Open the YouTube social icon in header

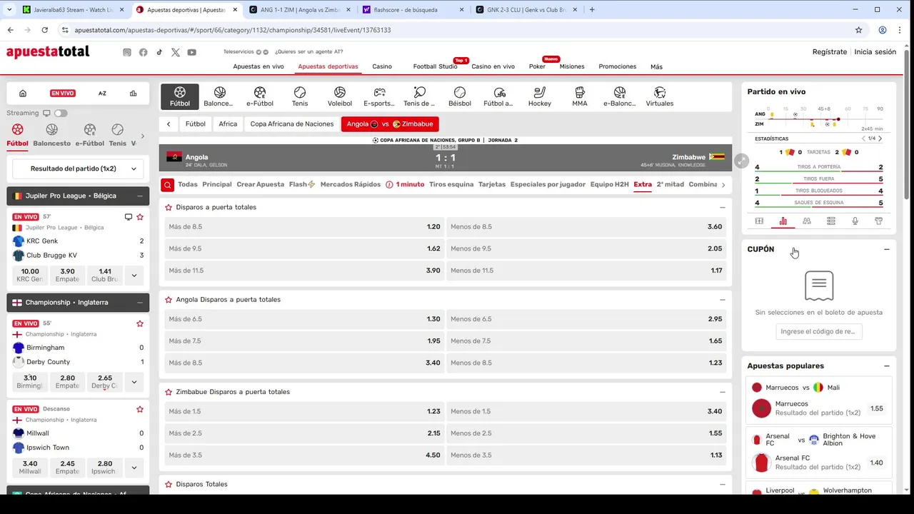[192, 52]
